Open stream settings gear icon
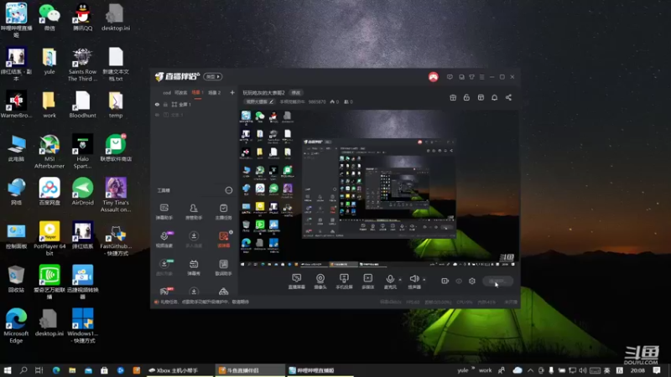The image size is (671, 377). coord(472,281)
